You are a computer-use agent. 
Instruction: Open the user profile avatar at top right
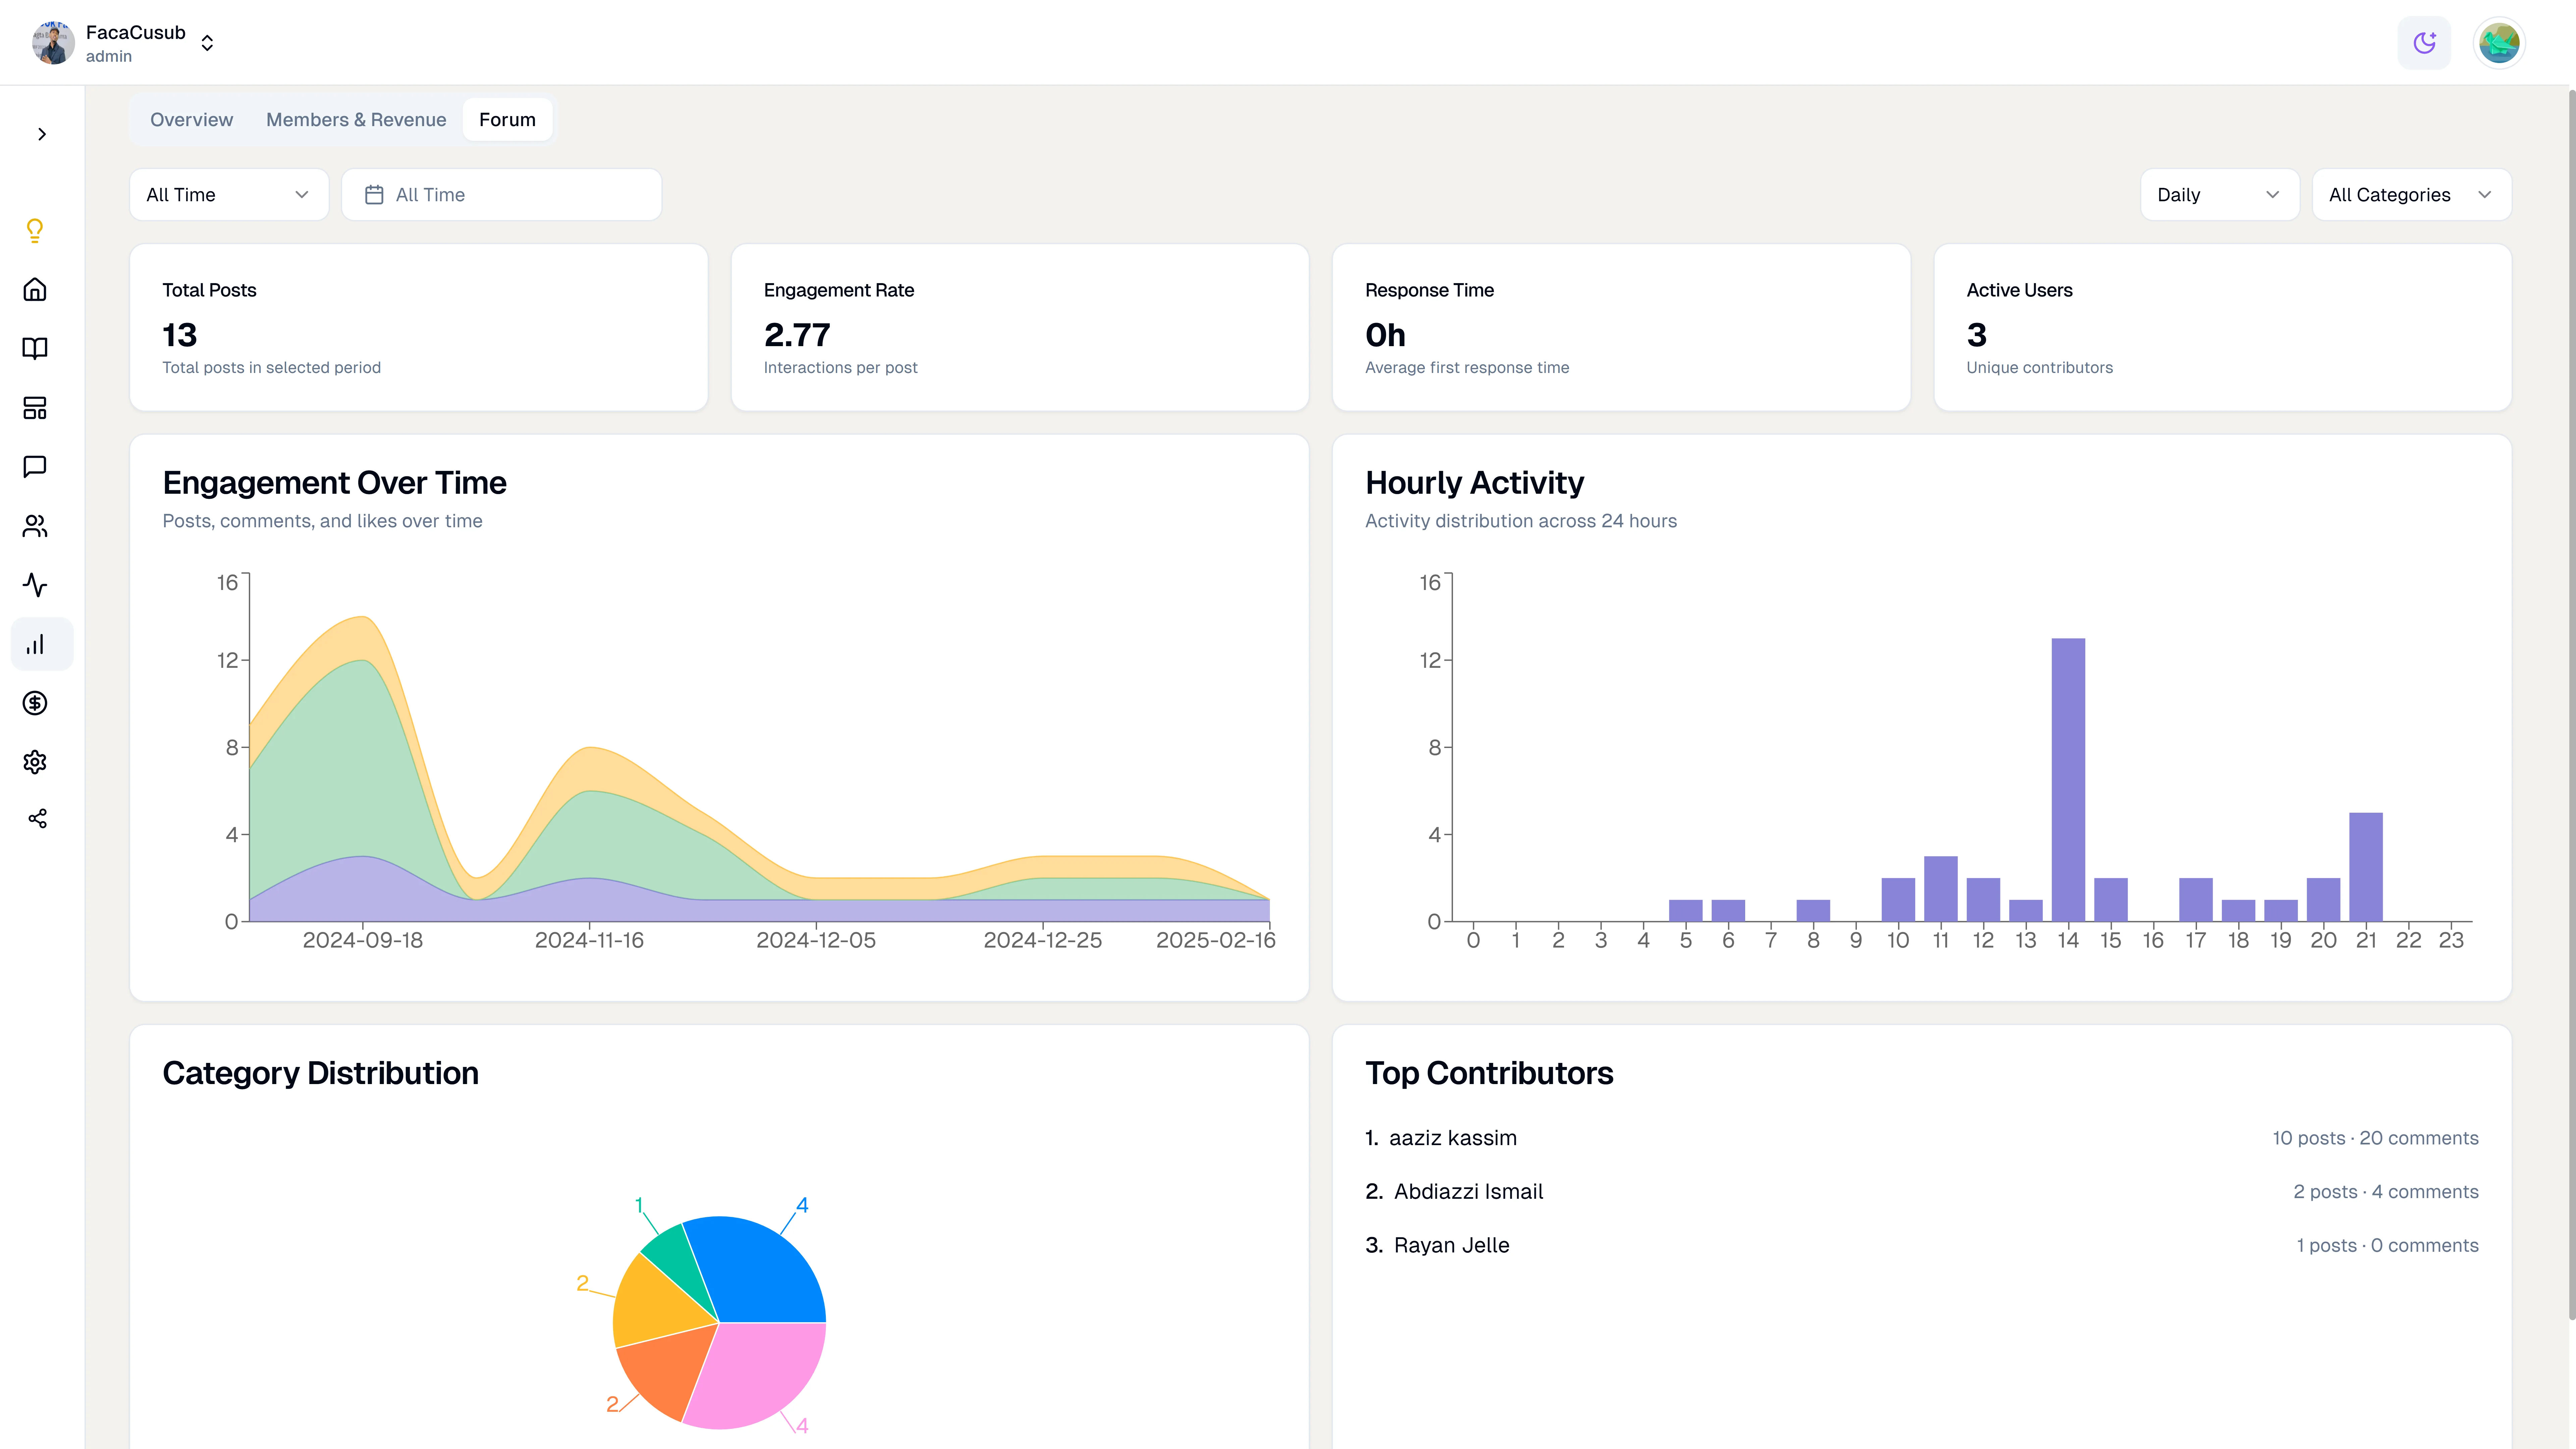click(2499, 43)
